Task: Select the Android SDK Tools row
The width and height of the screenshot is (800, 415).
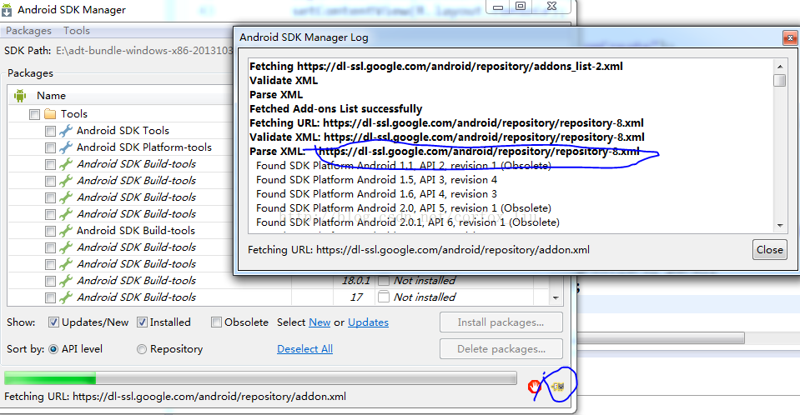Action: (x=123, y=131)
